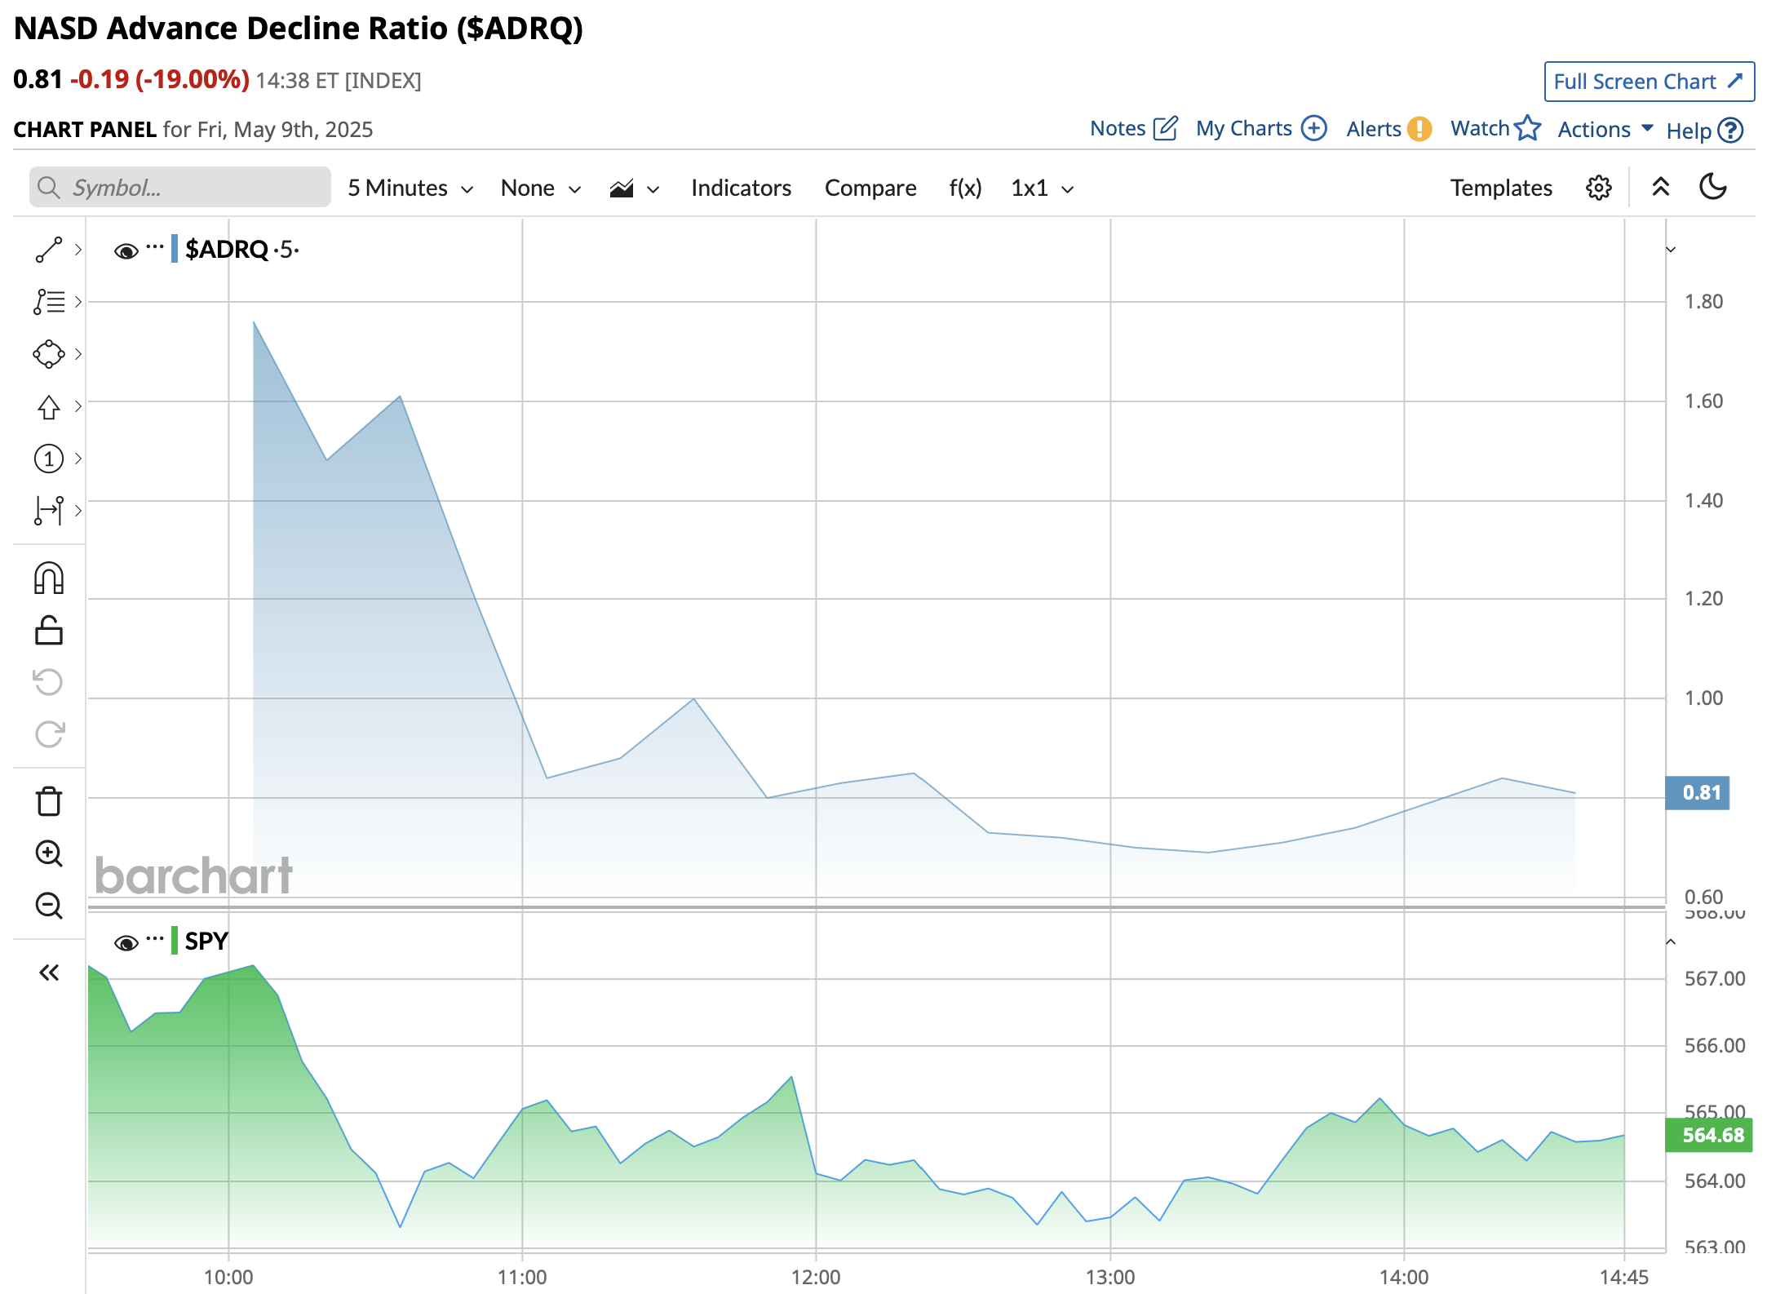Viewport: 1767px width, 1294px height.
Task: Click the $ADRQ blue color swatch
Action: [x=175, y=249]
